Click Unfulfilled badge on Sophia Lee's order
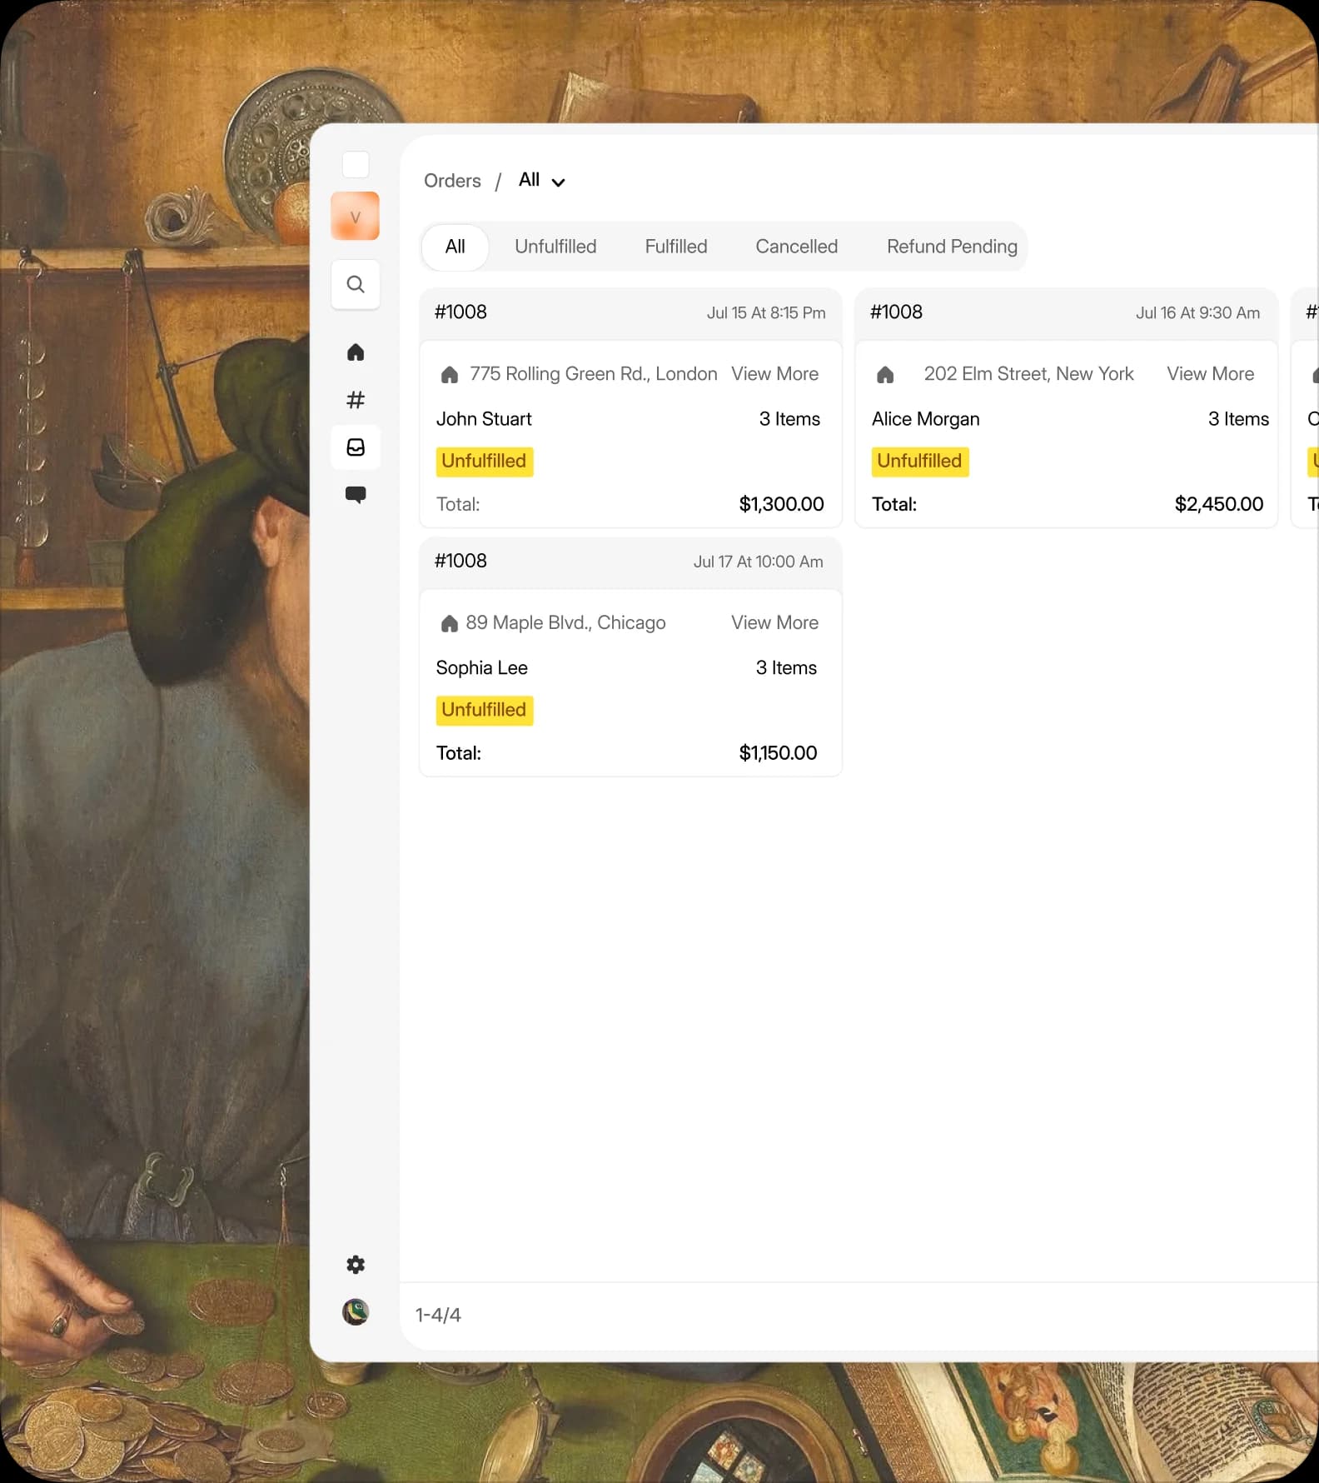 point(484,710)
